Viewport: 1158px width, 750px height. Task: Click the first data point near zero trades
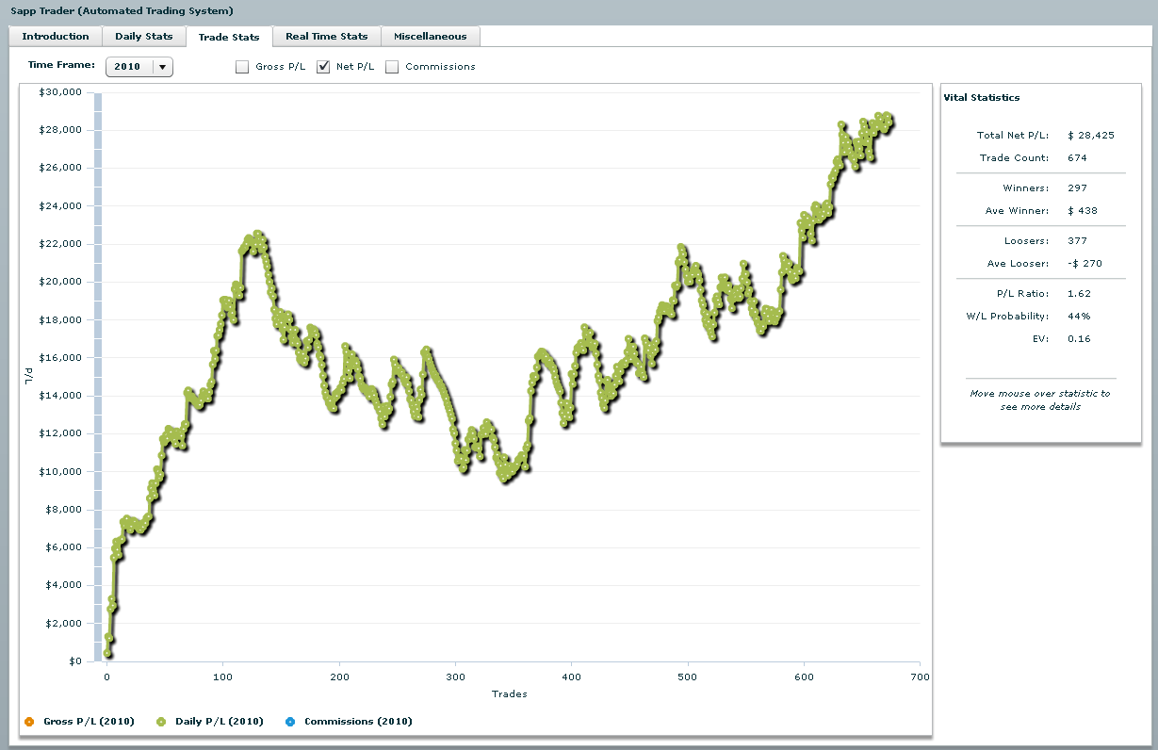107,653
